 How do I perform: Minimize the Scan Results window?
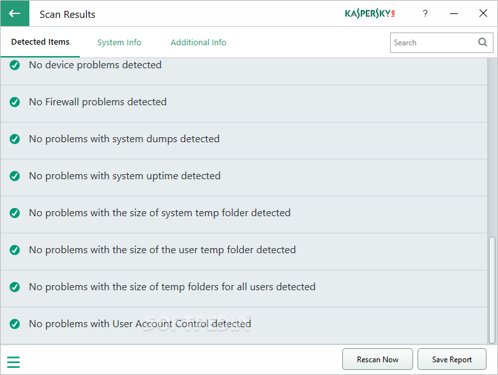coord(454,13)
